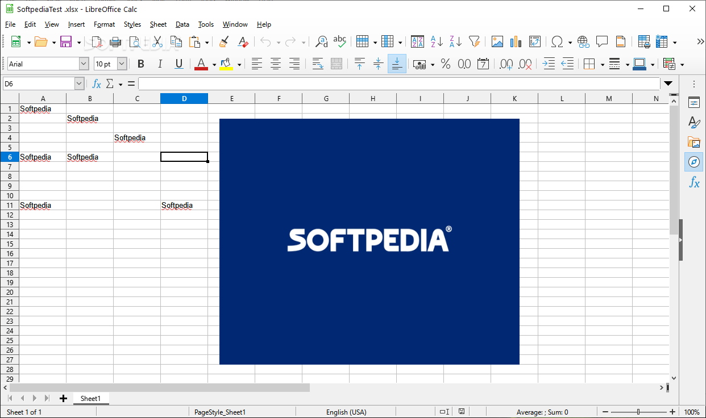Open background color dropdown arrow
The height and width of the screenshot is (418, 706).
pos(239,65)
